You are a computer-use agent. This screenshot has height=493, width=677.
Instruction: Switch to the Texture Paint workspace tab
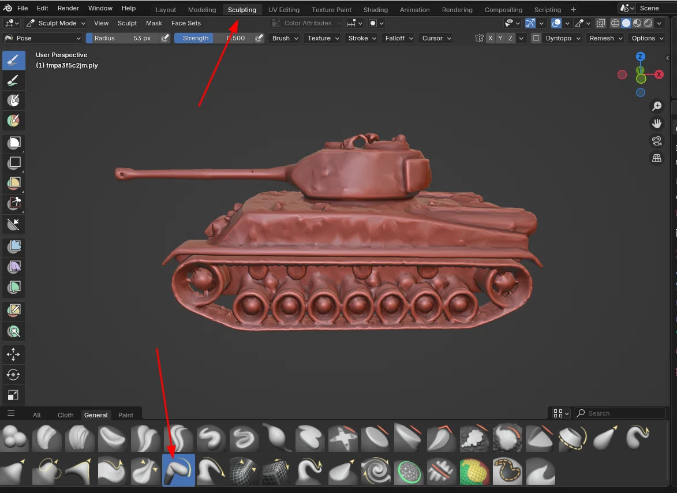(332, 9)
